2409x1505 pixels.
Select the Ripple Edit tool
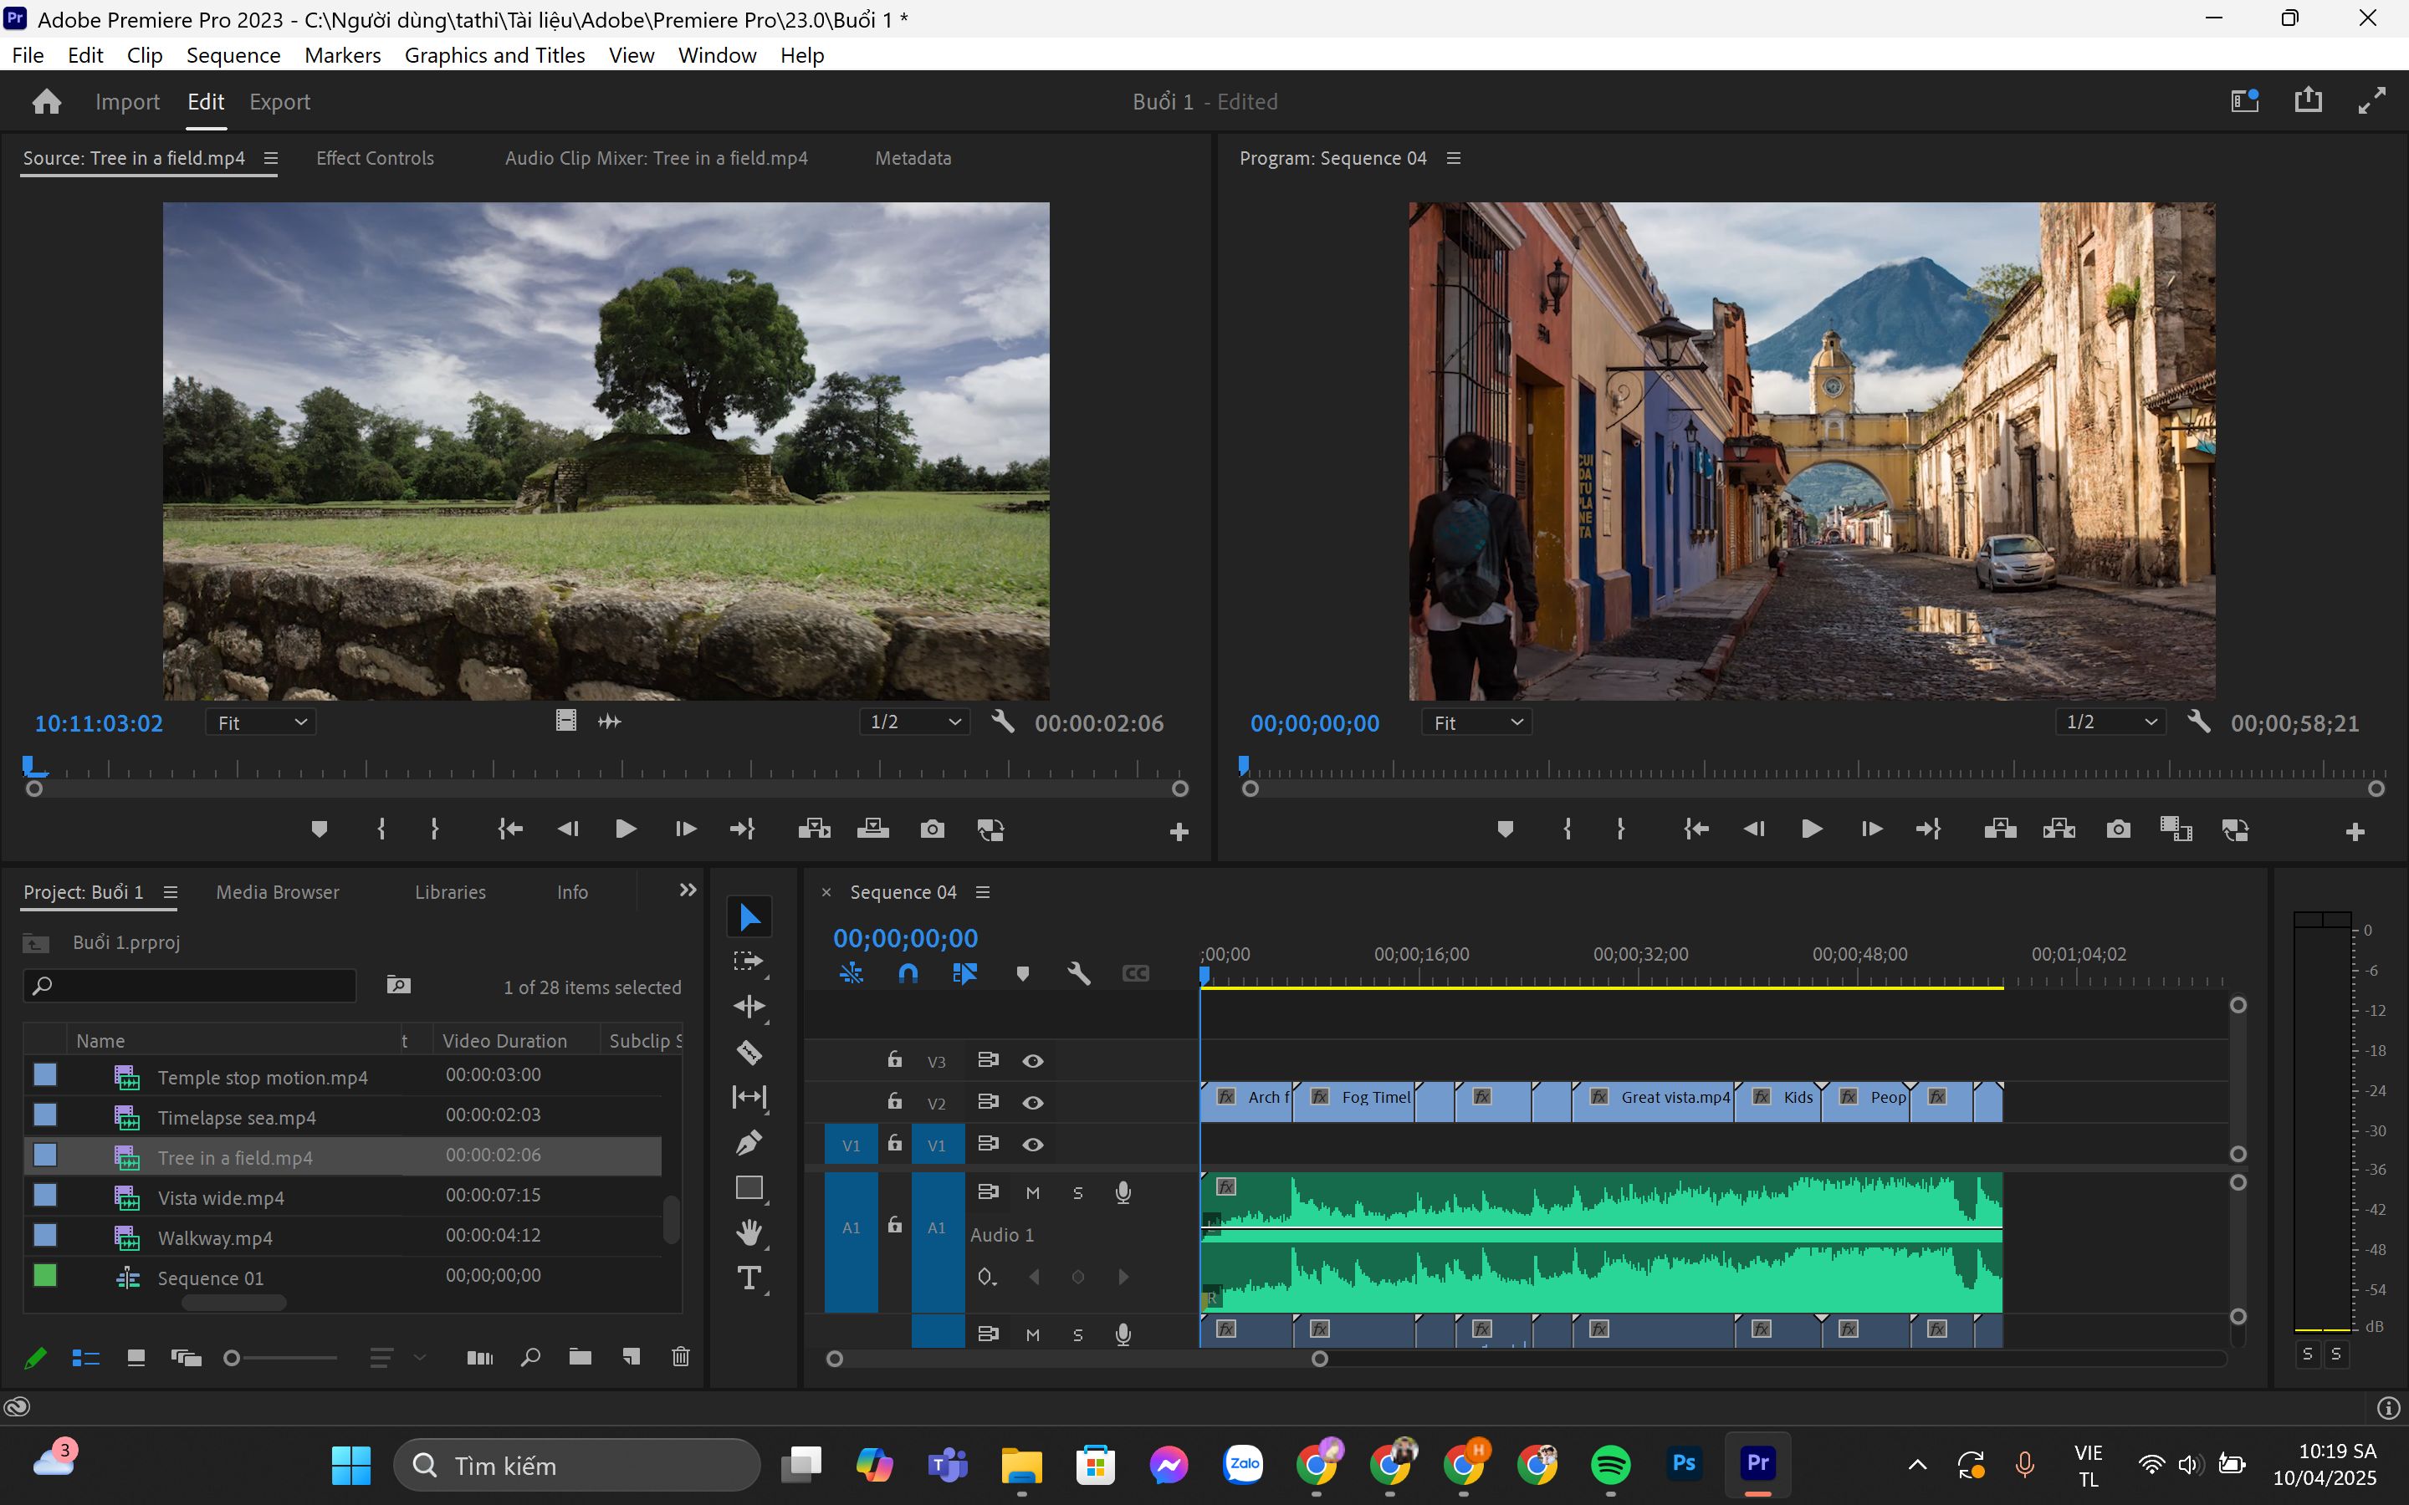[749, 1007]
